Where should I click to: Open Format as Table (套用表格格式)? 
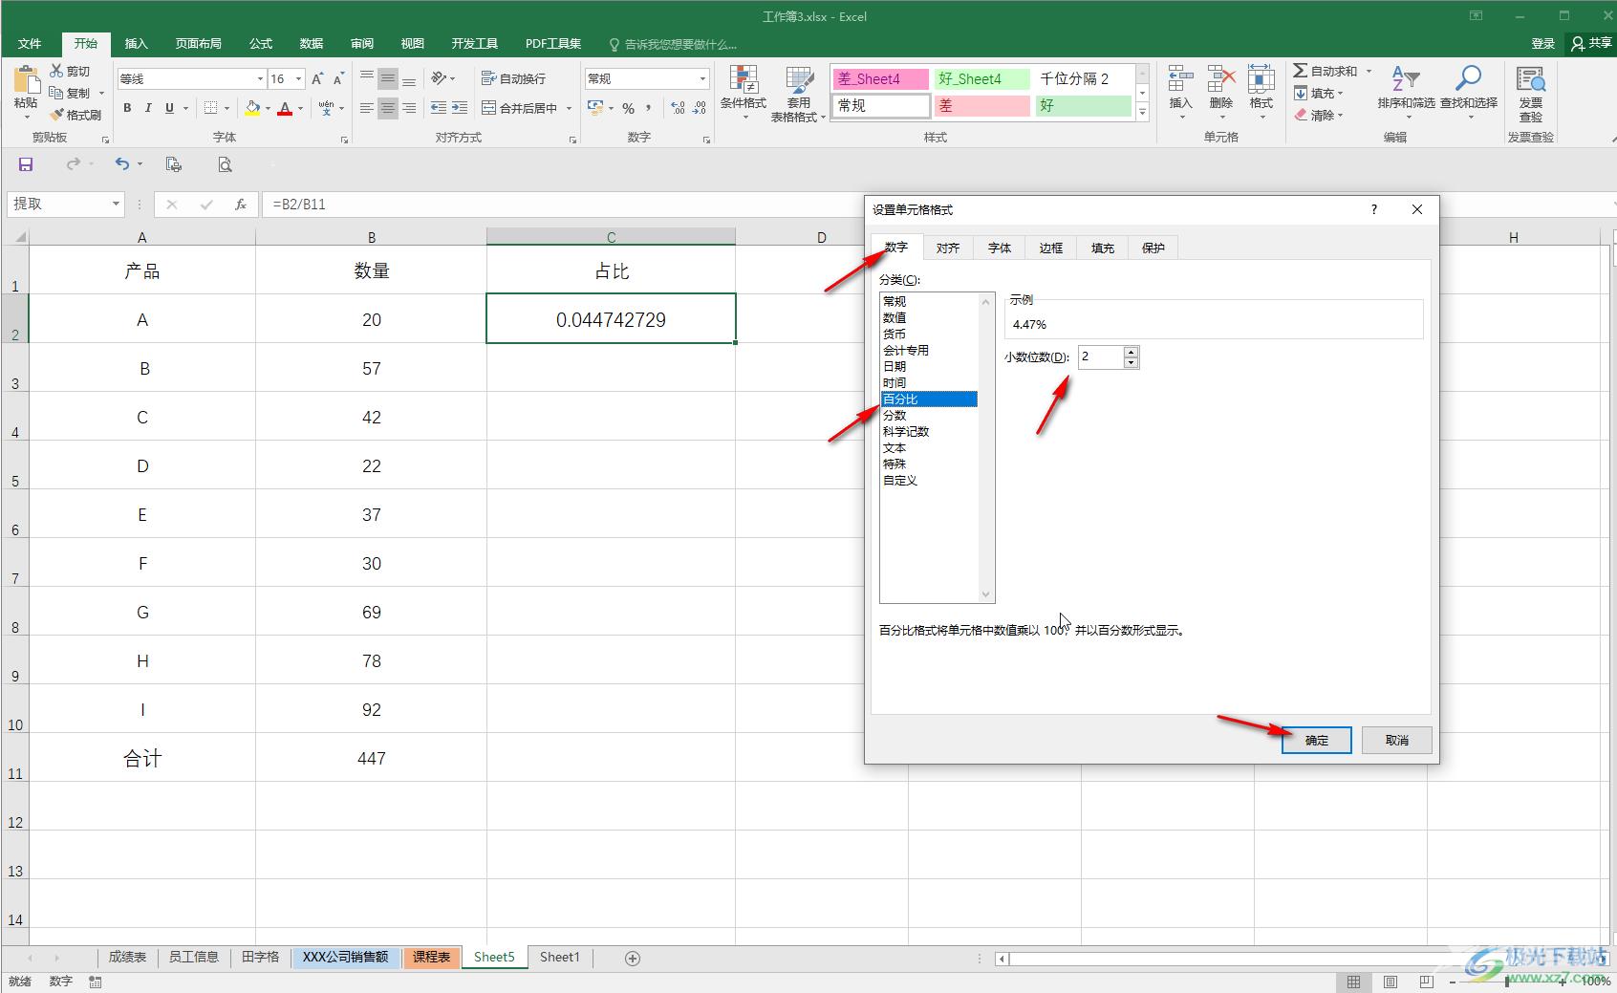coord(798,93)
